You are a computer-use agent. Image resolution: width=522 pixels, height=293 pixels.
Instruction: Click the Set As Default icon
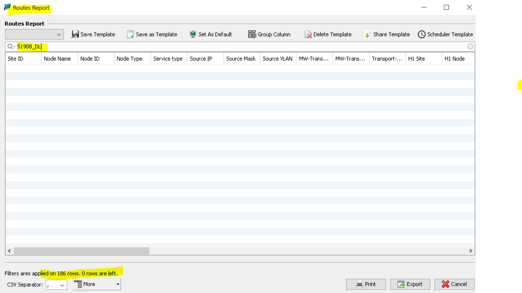(x=193, y=34)
